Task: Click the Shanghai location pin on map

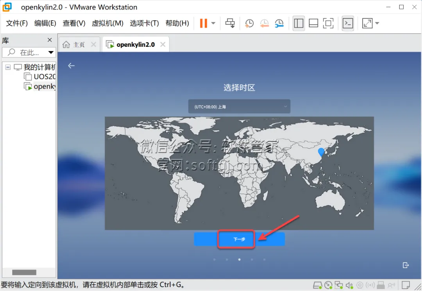Action: pyautogui.click(x=321, y=152)
